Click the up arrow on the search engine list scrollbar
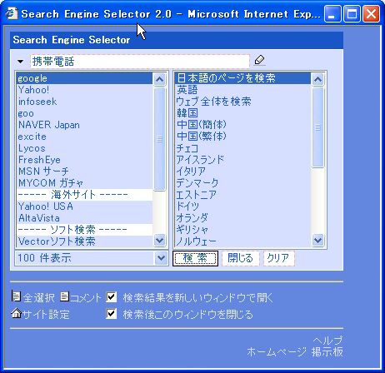 [159, 80]
